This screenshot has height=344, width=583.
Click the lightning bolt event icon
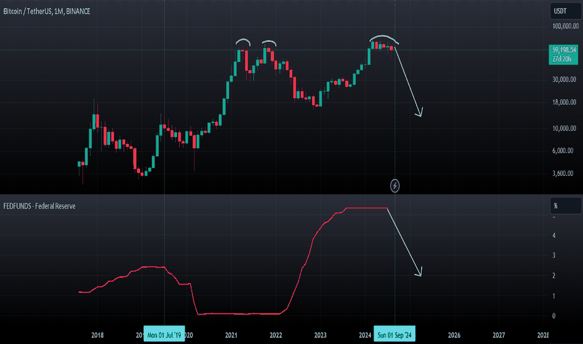tap(395, 186)
